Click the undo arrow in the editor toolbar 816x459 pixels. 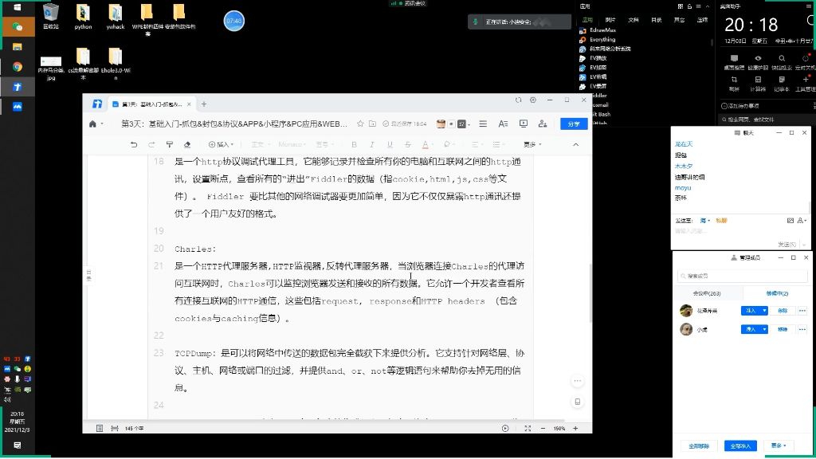[x=134, y=144]
